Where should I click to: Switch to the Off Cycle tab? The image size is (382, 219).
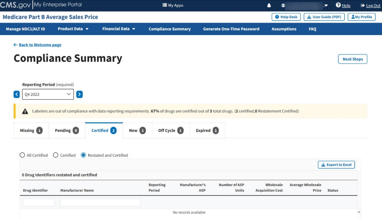pyautogui.click(x=171, y=130)
